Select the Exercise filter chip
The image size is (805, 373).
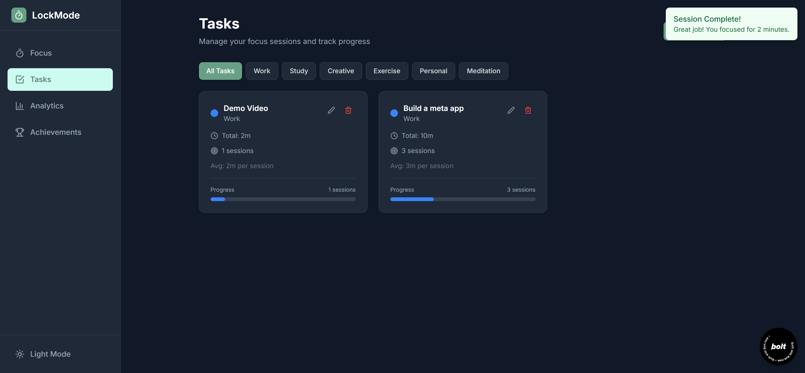point(386,71)
